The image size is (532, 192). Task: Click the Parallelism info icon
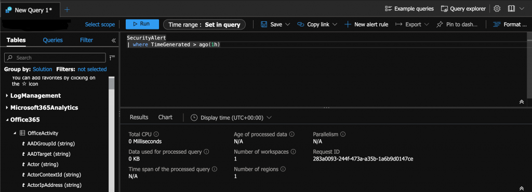tap(343, 134)
